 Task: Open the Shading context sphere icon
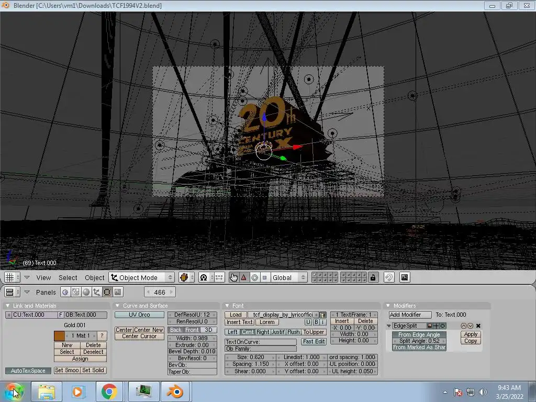tap(86, 292)
